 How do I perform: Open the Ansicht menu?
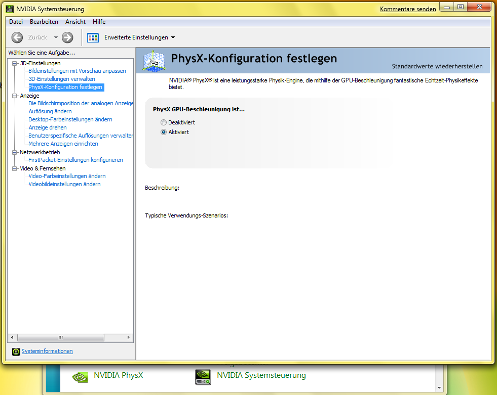click(x=75, y=22)
